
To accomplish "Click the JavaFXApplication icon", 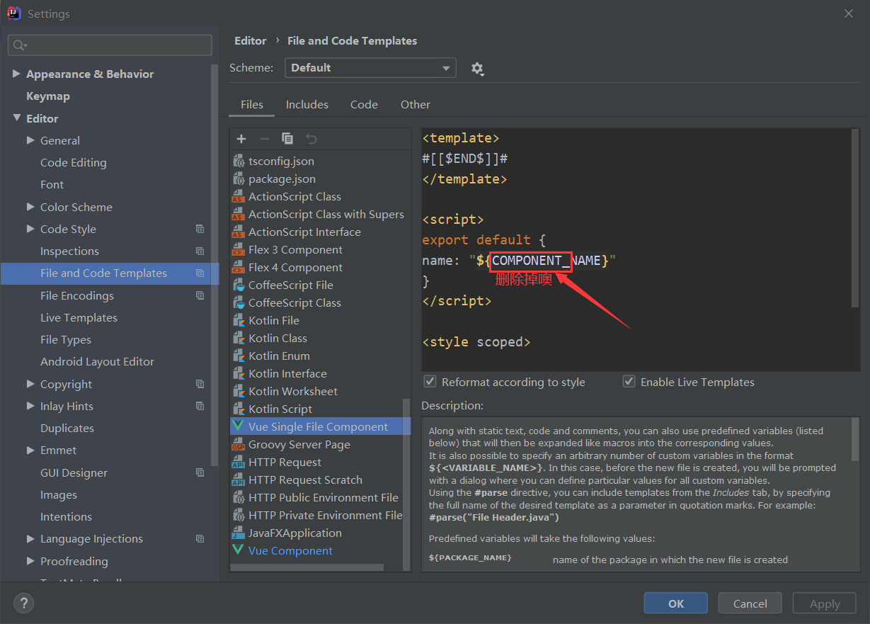I will tap(238, 533).
